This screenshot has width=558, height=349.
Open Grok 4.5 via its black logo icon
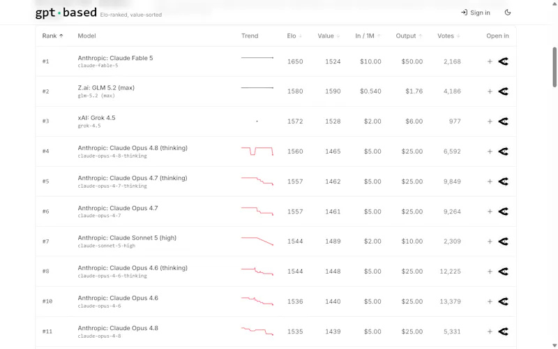tap(503, 121)
